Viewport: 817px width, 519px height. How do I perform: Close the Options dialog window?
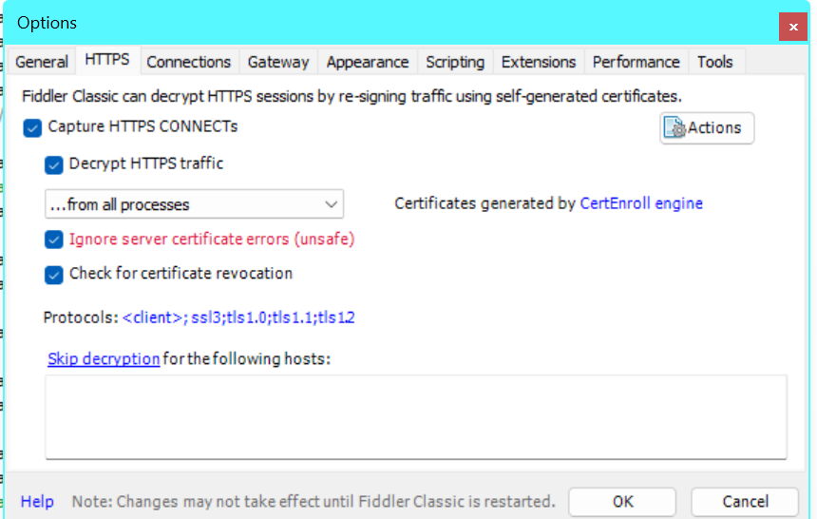pos(793,27)
